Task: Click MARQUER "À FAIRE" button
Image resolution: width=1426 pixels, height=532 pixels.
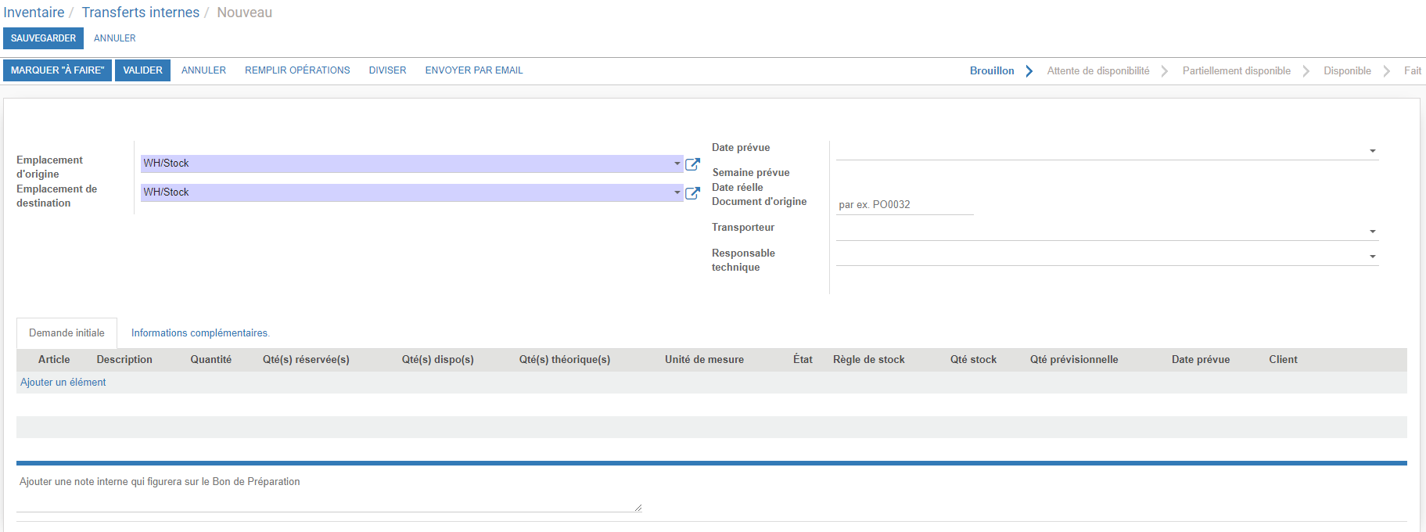Action: [x=57, y=70]
